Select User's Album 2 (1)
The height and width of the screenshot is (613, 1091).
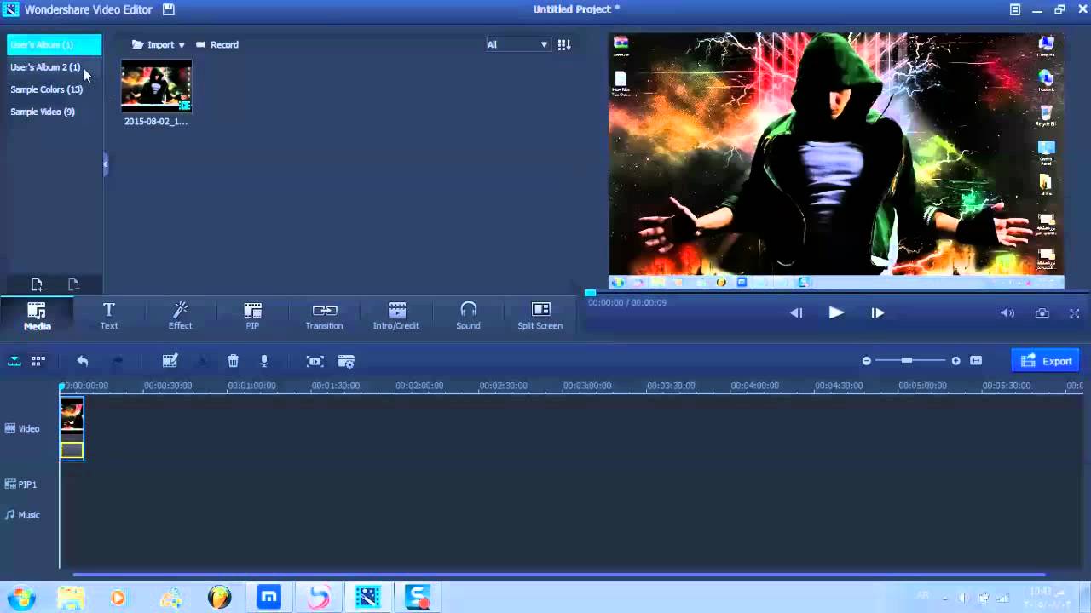[45, 67]
